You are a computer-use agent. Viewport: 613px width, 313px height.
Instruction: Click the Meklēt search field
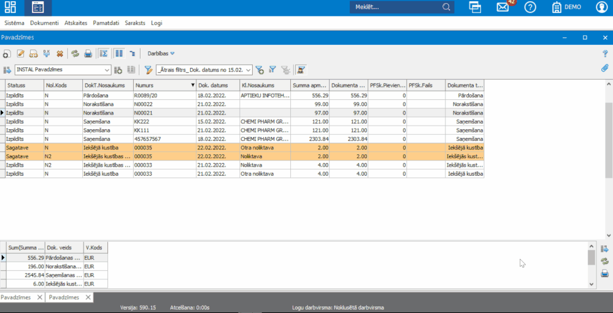pos(397,7)
